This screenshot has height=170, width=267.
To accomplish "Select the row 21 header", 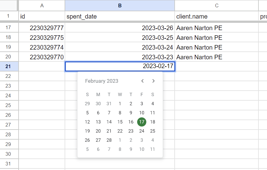I will click(8, 66).
